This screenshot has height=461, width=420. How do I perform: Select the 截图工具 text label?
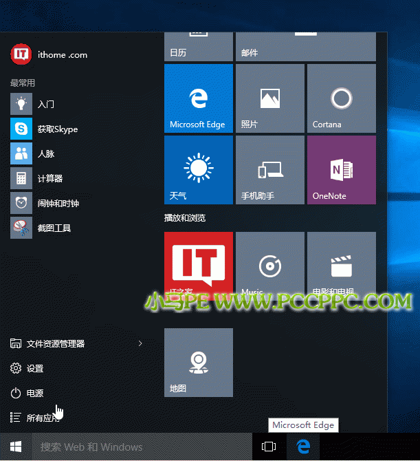[x=54, y=228]
